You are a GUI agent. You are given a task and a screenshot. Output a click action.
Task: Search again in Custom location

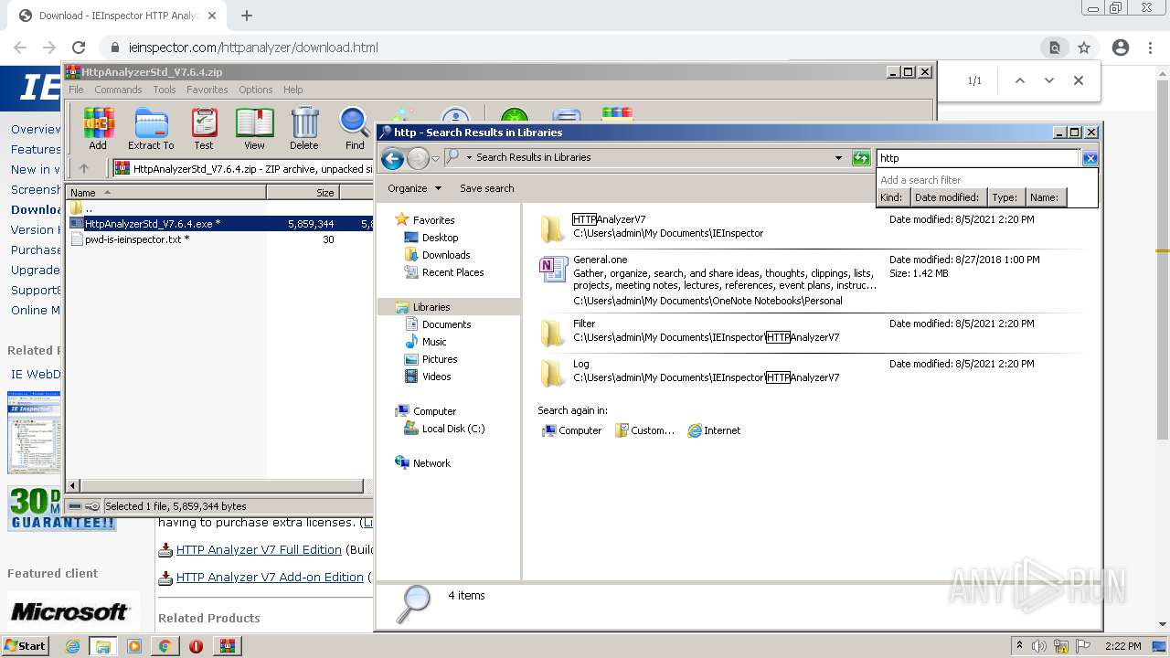point(644,430)
